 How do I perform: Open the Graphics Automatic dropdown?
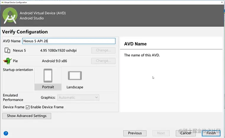pyautogui.click(x=78, y=98)
